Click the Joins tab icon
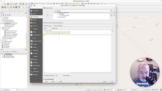This screenshot has height=91, width=162. [x=31, y=38]
